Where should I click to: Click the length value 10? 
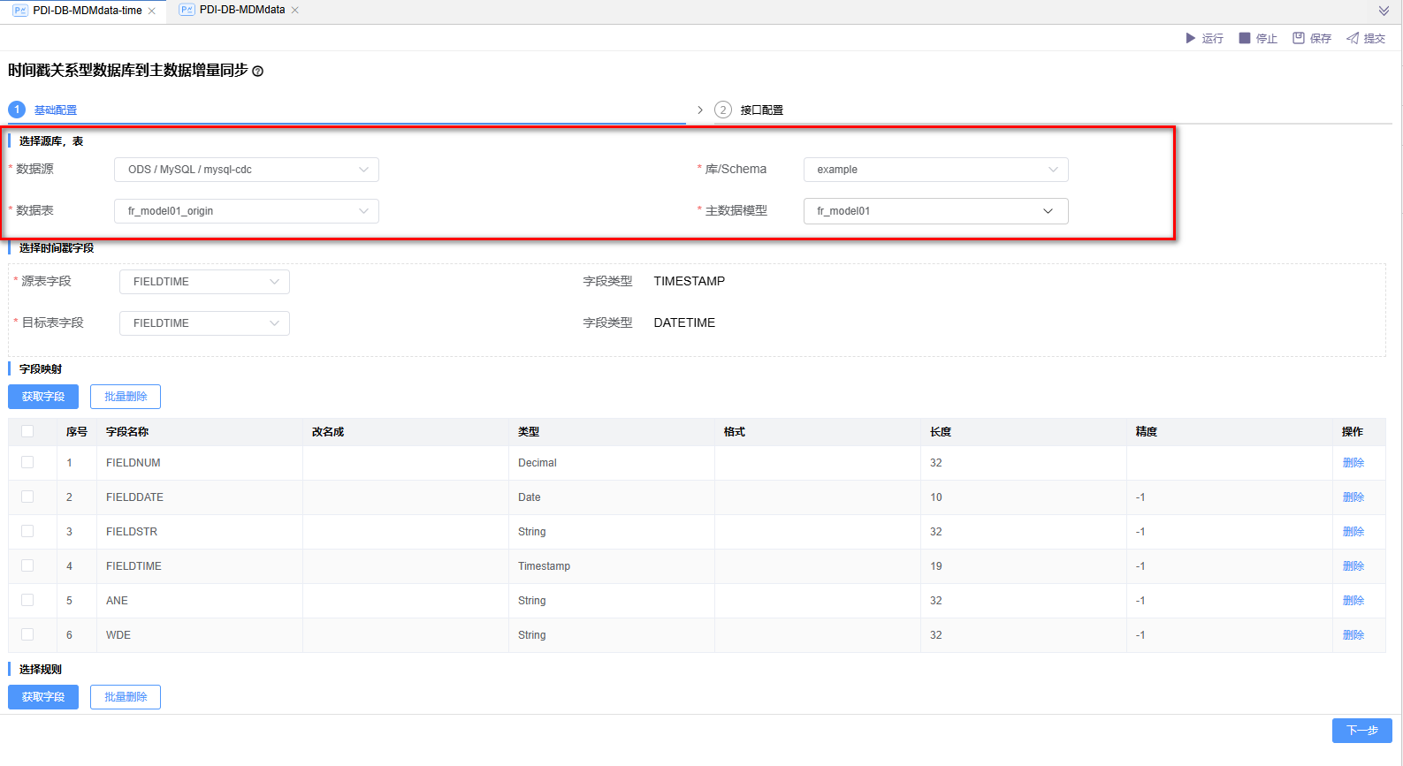[x=936, y=497]
